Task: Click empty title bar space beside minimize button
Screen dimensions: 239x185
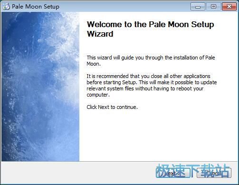Action: [125, 7]
